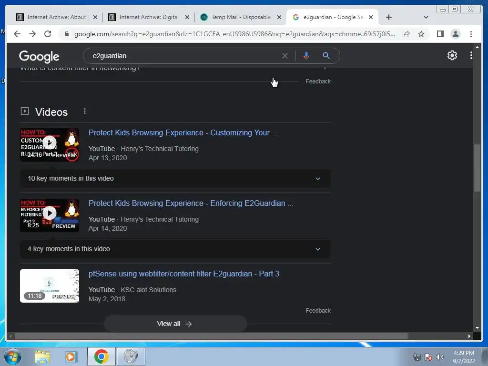Submit search with magnifier icon

coord(326,56)
